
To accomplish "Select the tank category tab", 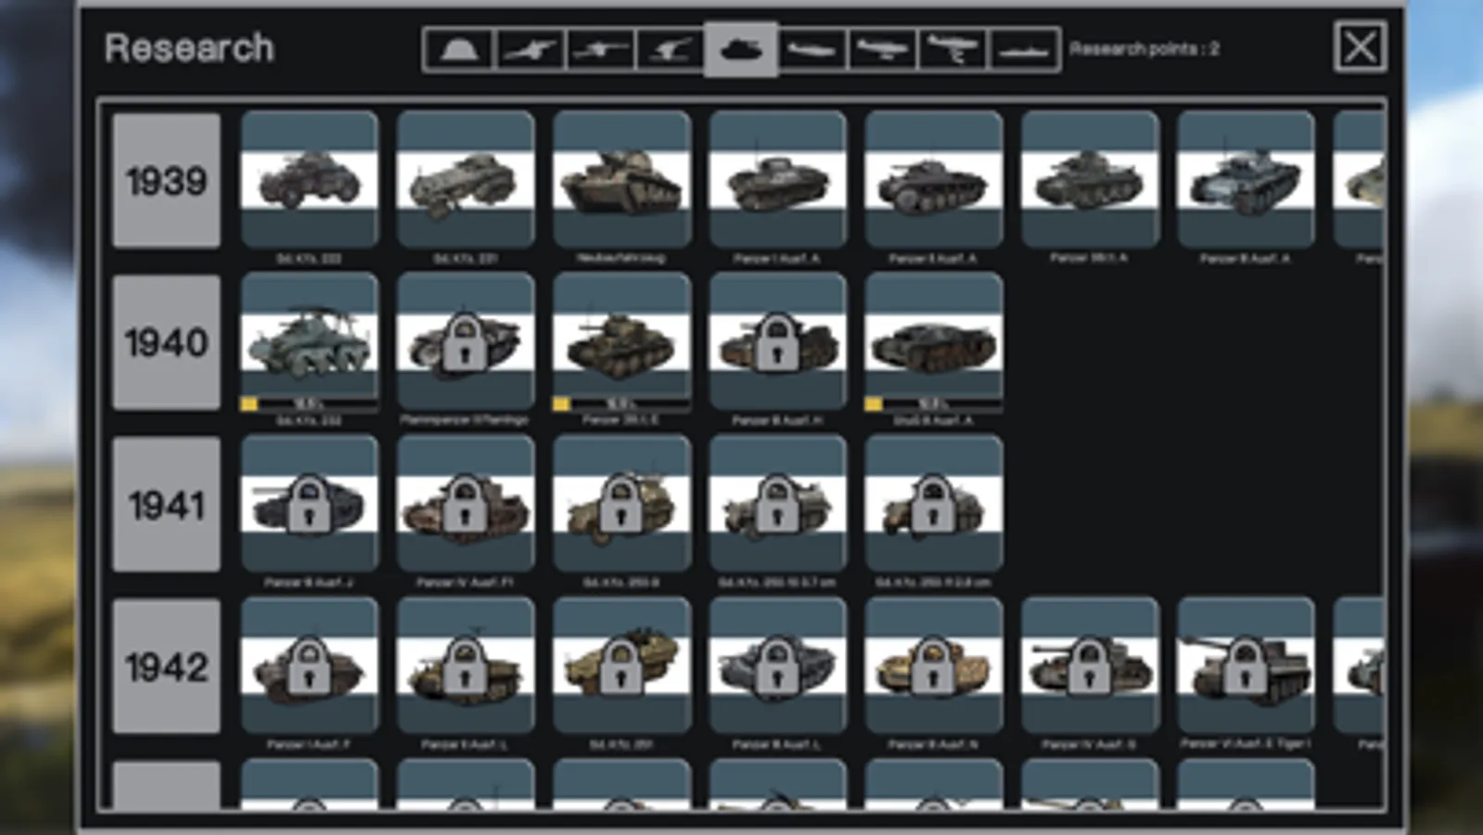I will [x=741, y=49].
